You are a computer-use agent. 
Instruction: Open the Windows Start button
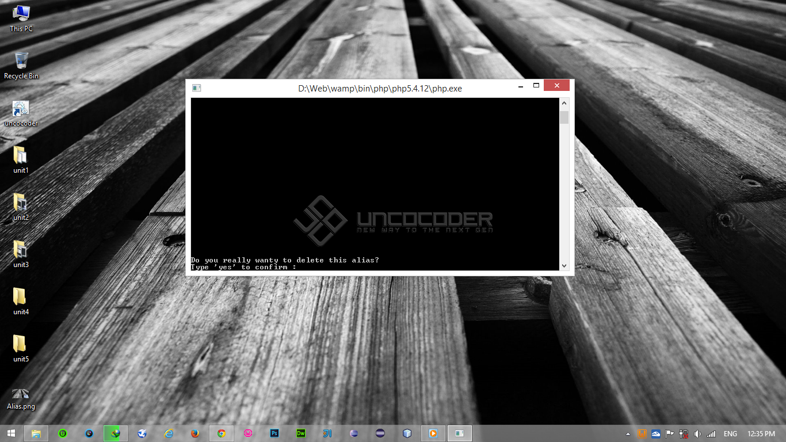point(11,433)
